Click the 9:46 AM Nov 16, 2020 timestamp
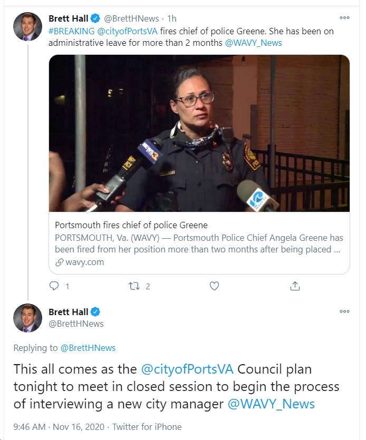 coord(59,427)
